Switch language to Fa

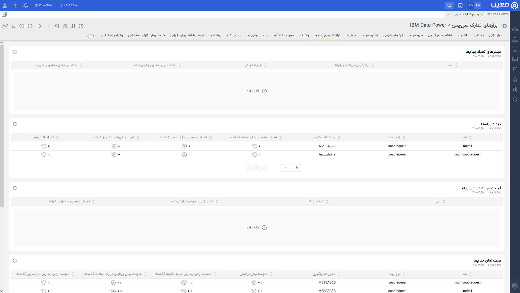click(478, 5)
